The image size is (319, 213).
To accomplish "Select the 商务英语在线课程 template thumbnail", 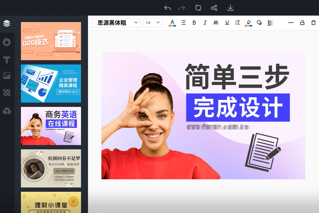I will click(x=51, y=126).
